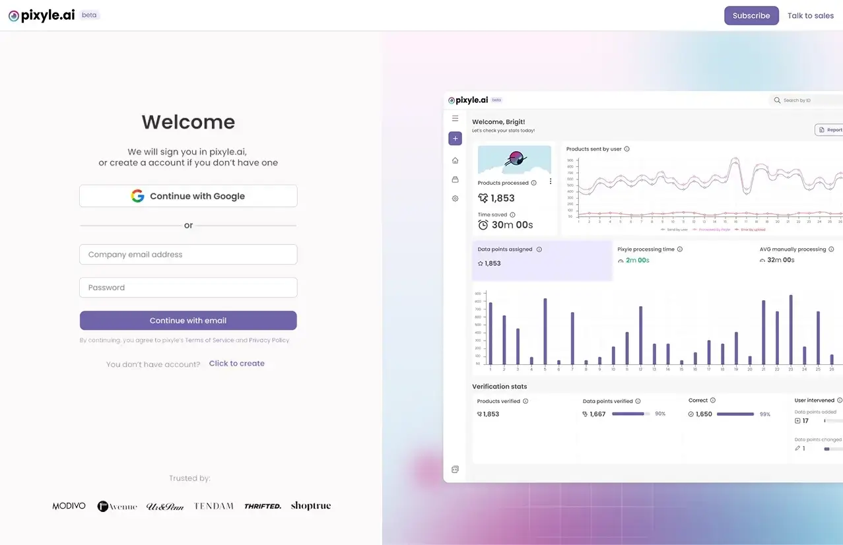
Task: Expand the hamburger menu above the sidebar
Action: pyautogui.click(x=455, y=118)
